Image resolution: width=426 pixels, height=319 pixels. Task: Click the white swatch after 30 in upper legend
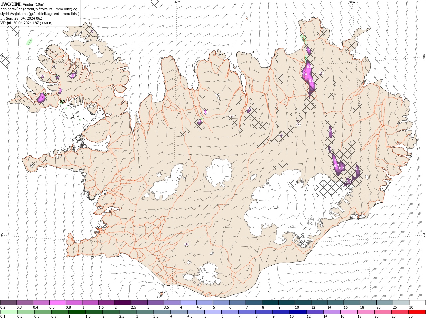[x=417, y=303]
